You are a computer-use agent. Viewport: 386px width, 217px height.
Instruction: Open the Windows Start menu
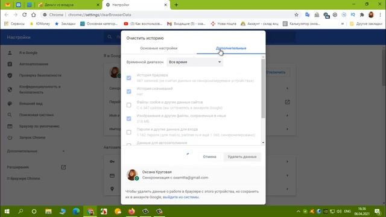(7, 211)
